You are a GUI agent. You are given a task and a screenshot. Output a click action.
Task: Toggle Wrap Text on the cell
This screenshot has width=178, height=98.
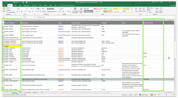point(50,9)
